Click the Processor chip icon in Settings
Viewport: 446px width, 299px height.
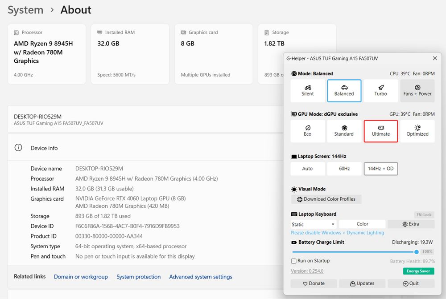pyautogui.click(x=16, y=32)
